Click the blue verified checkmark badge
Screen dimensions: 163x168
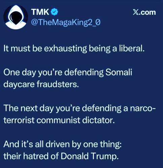[55, 12]
